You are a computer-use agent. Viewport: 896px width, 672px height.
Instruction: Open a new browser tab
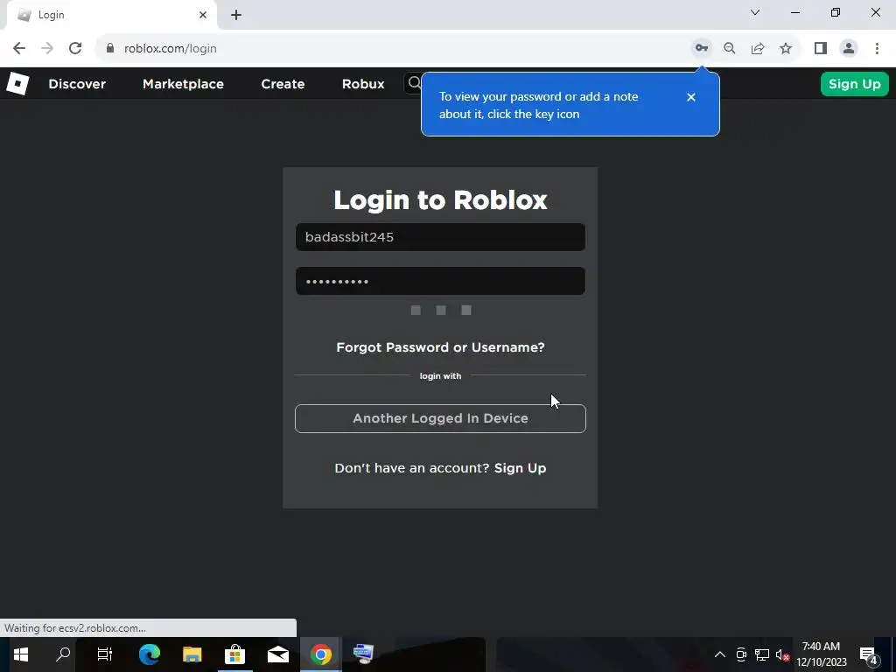236,15
